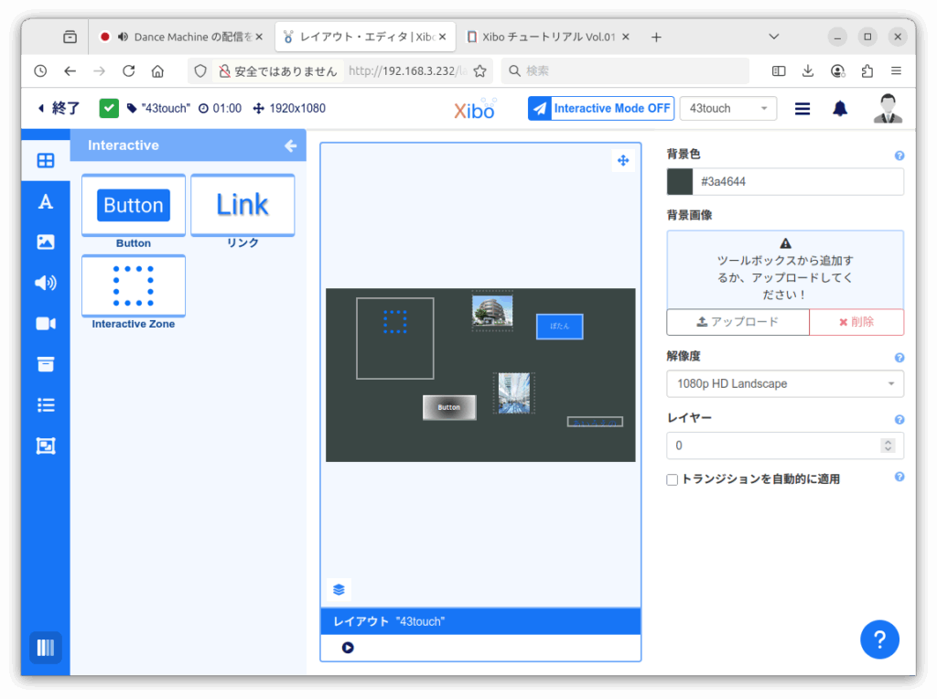Click the playlist list sidebar icon
Viewport: 937px width, 699px height.
pyautogui.click(x=45, y=404)
